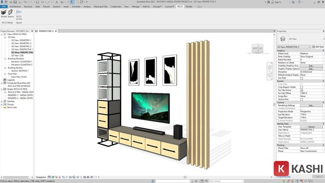Image resolution: width=325 pixels, height=183 pixels.
Task: Open the File menu
Action: coord(4,7)
